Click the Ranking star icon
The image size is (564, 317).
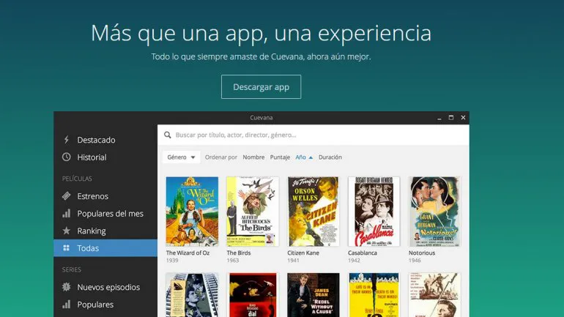click(x=66, y=231)
